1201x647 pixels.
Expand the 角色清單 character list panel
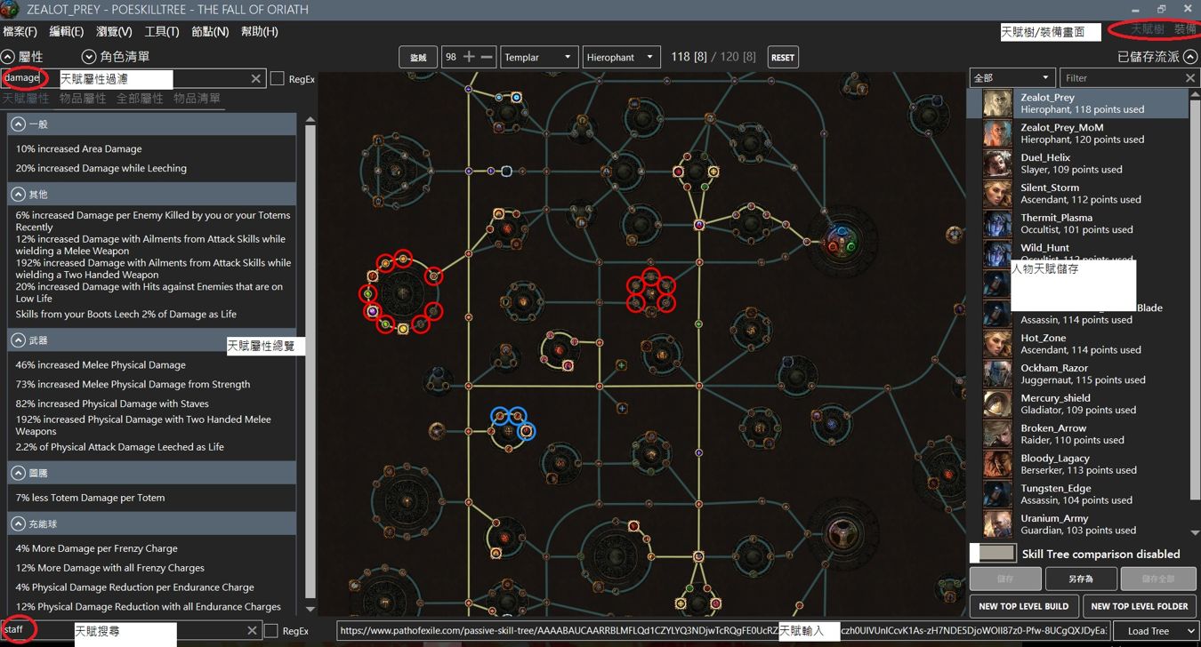[88, 57]
